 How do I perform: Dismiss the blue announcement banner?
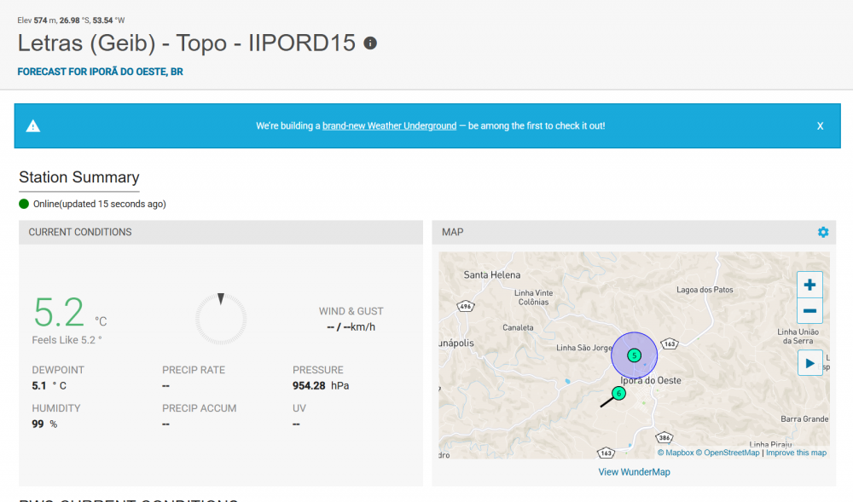(x=820, y=126)
